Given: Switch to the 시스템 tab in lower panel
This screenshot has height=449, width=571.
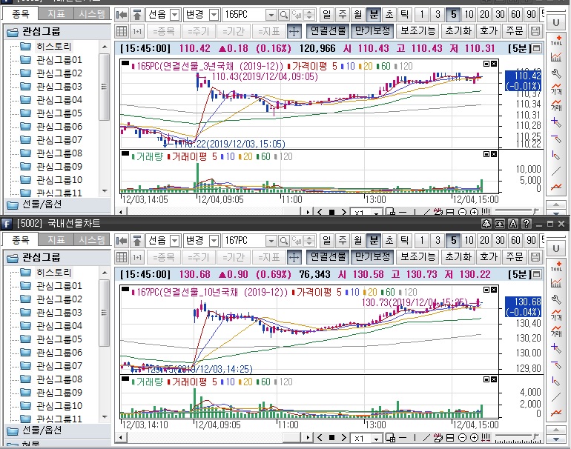Looking at the screenshot, I should (x=92, y=240).
